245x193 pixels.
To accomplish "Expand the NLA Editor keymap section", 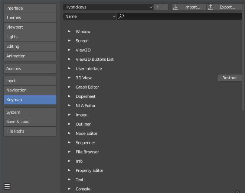I will pyautogui.click(x=69, y=105).
